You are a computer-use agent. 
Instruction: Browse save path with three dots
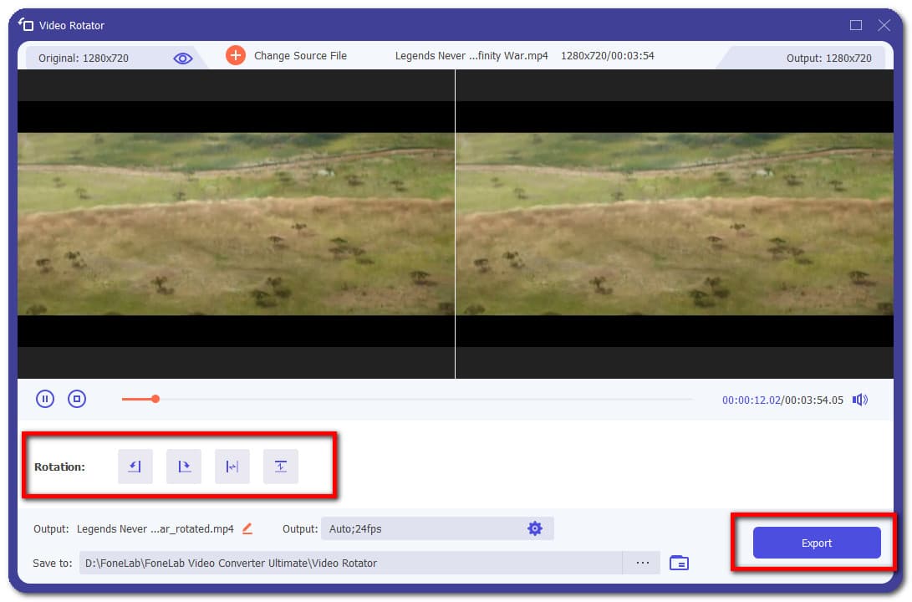click(x=642, y=563)
